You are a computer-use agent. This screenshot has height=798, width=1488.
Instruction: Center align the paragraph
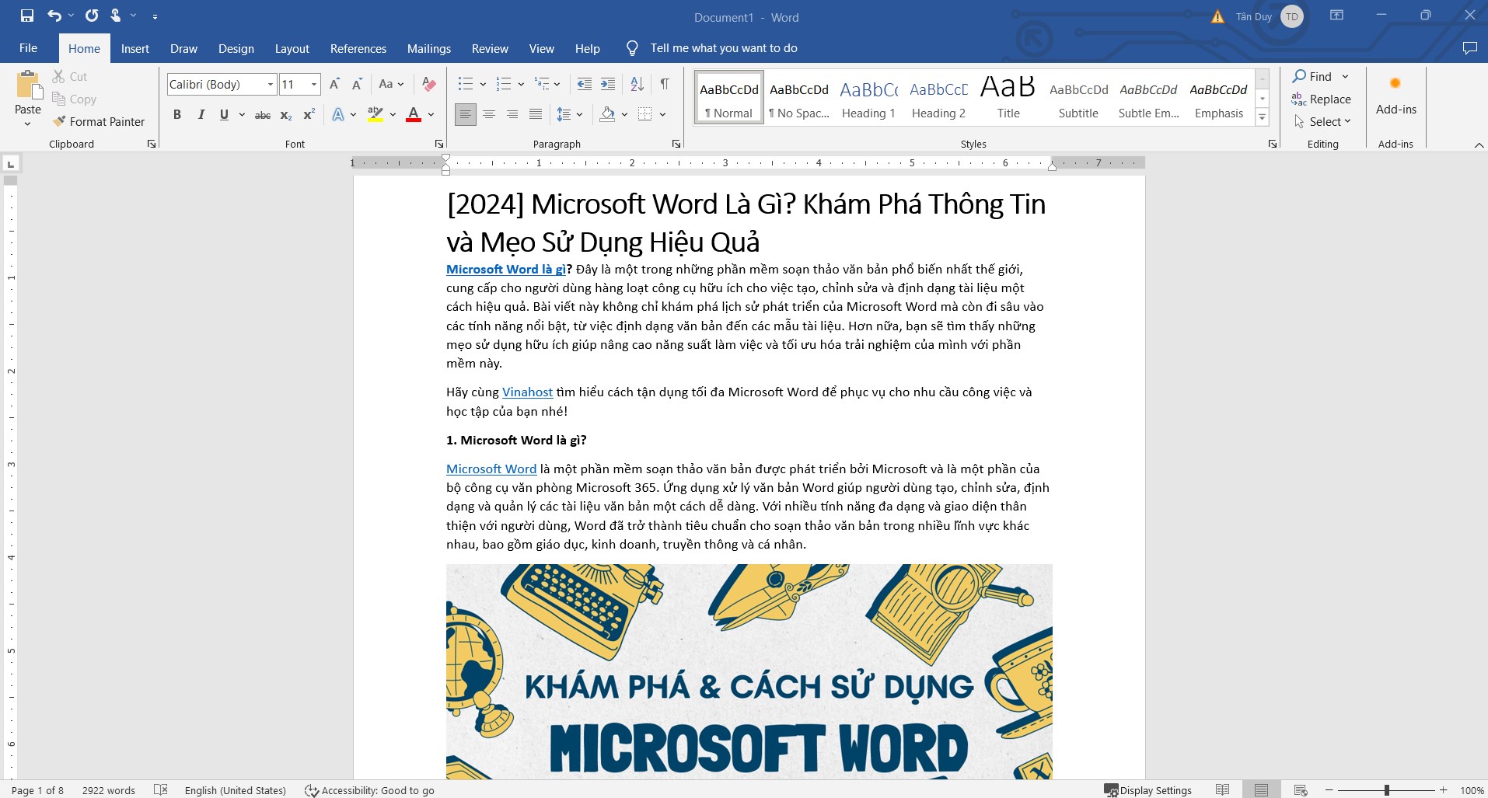tap(489, 115)
